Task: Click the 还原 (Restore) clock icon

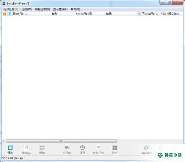Action: click(x=82, y=147)
